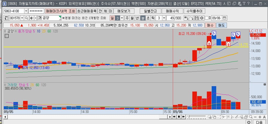Click the first B buy marker on chart
This screenshot has height=124, width=268.
click(x=209, y=43)
